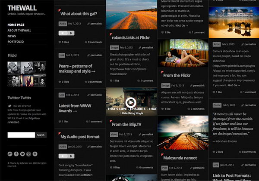Viewport: 259px width, 181px height.
Task: Click comment icon on 'From the Flickr' post
Action: point(189,109)
